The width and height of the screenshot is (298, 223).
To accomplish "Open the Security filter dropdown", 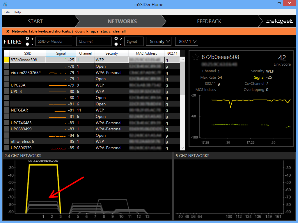I will pos(159,41).
